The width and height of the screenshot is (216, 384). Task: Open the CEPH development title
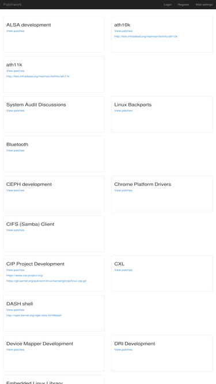tap(29, 184)
